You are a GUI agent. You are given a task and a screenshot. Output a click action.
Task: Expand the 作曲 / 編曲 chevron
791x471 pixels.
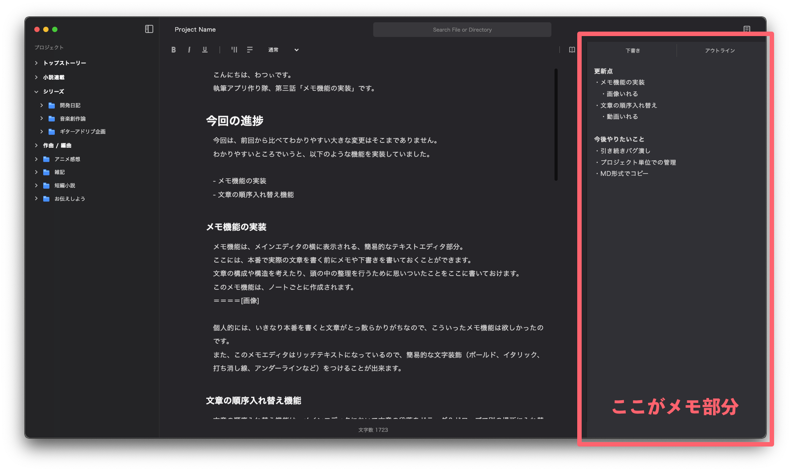[37, 146]
